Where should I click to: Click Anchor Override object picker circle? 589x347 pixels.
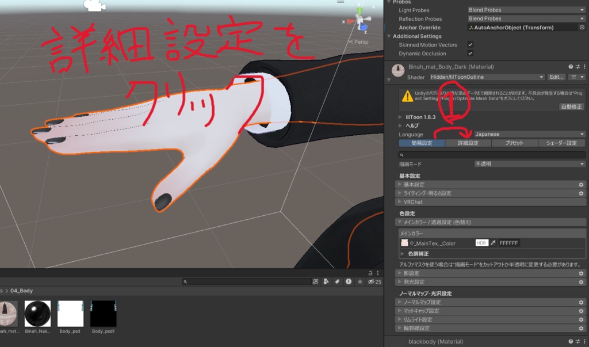582,28
